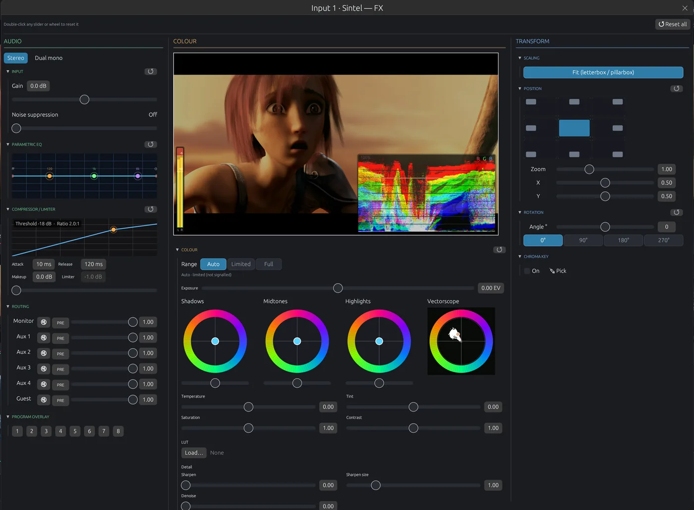Collapse the Compressor / Limiter section
This screenshot has height=510, width=694.
click(x=8, y=209)
